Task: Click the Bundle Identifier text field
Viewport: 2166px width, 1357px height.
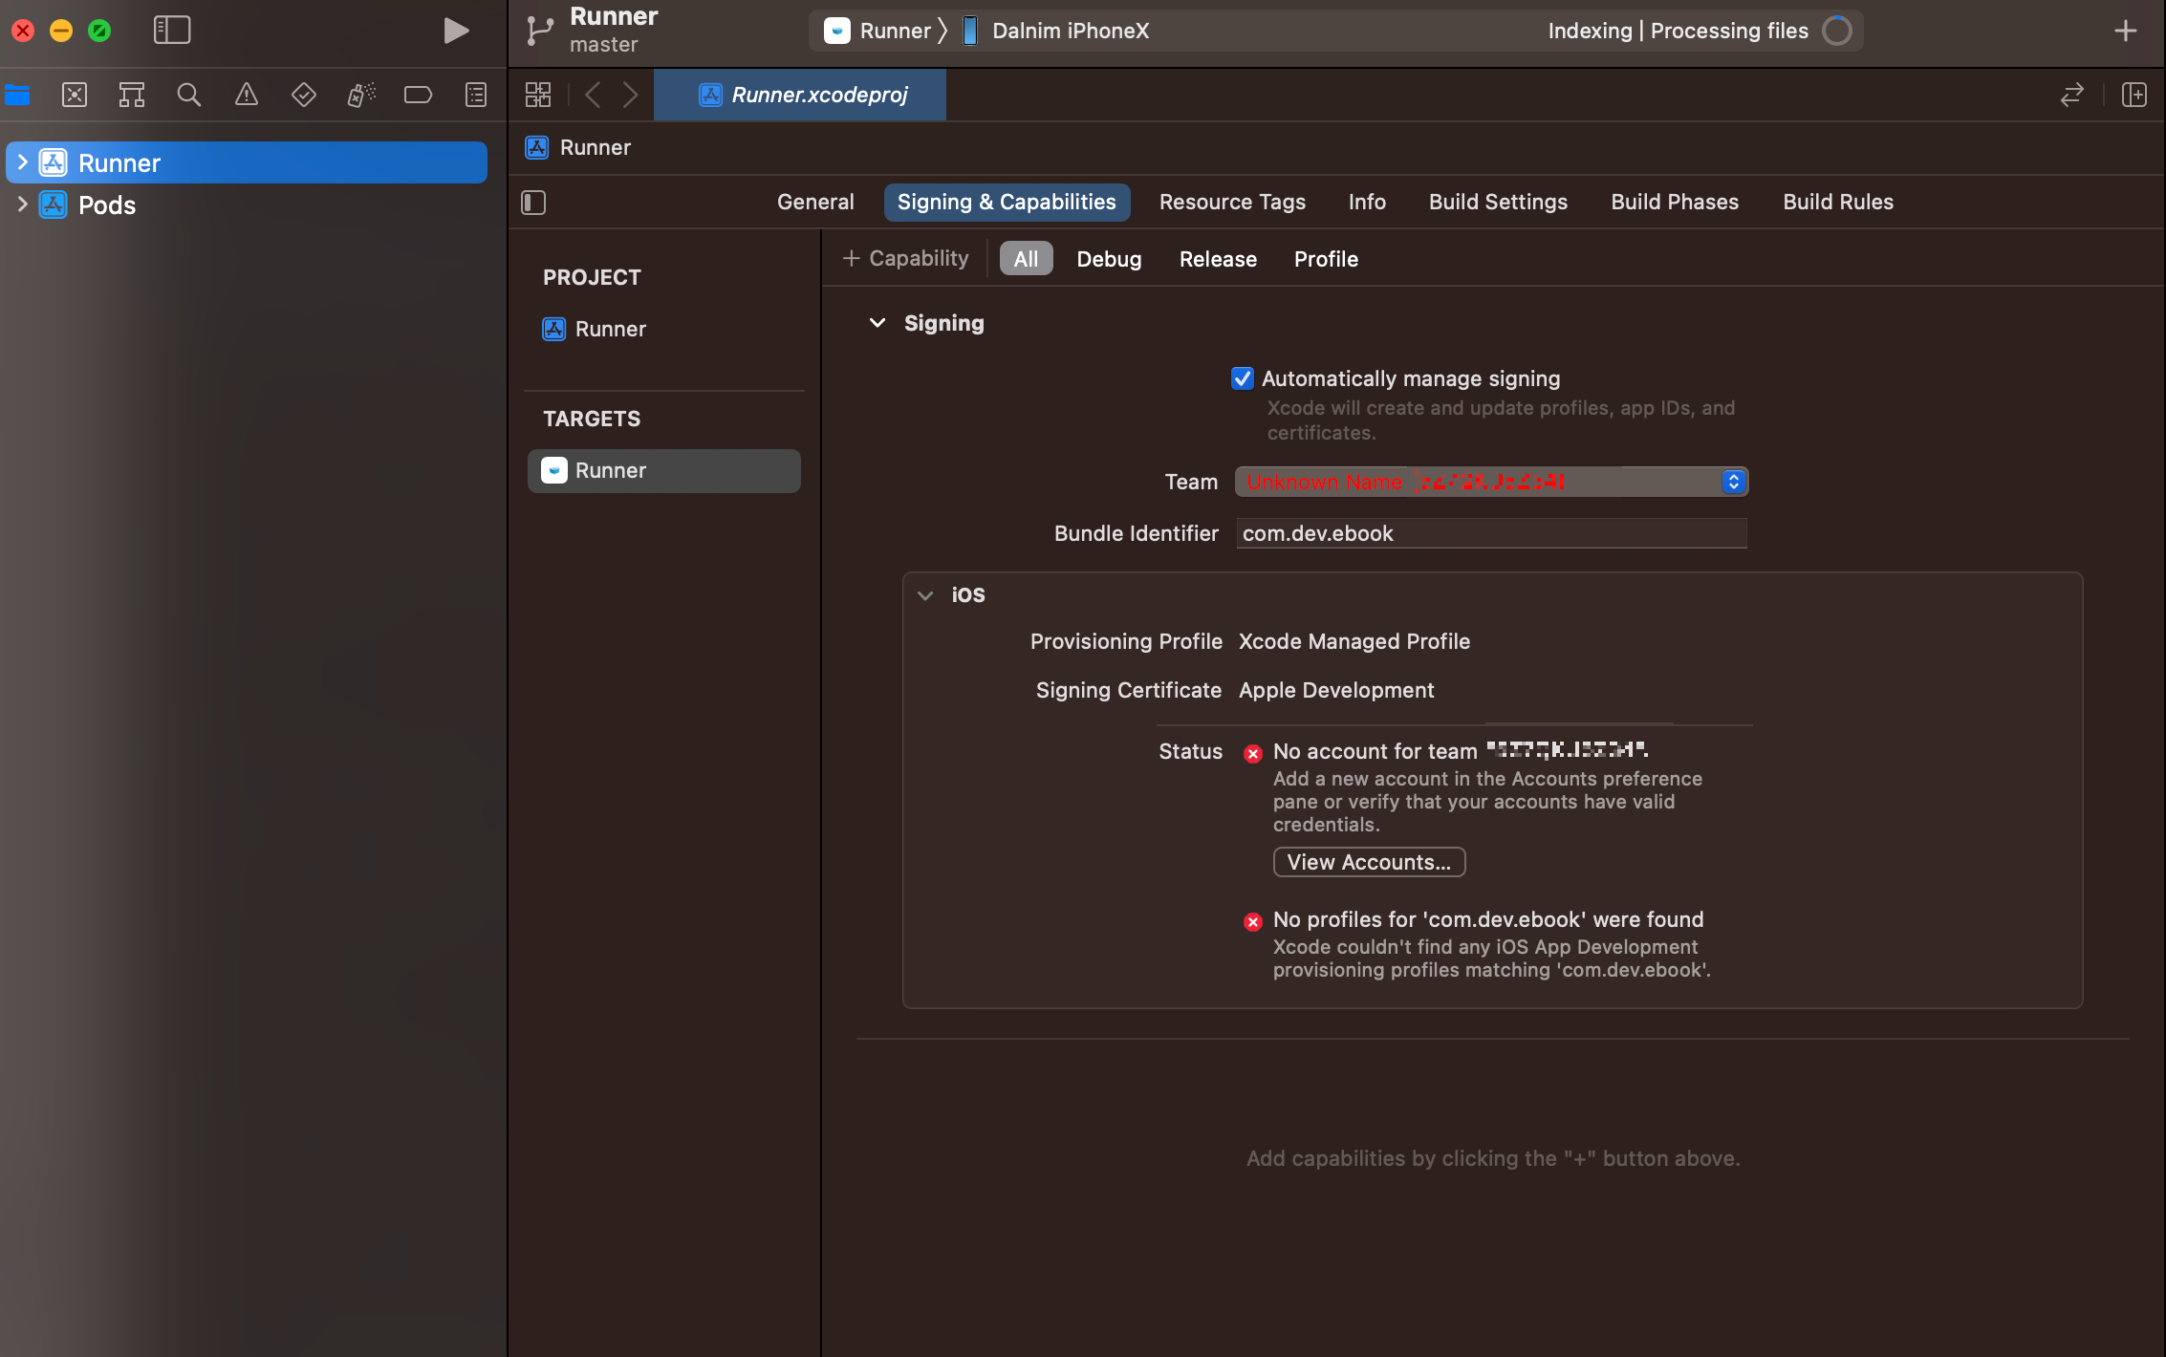Action: [1491, 533]
